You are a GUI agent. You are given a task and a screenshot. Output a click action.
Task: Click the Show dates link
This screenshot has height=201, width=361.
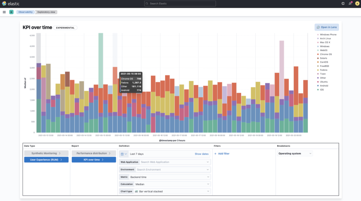coord(201,154)
